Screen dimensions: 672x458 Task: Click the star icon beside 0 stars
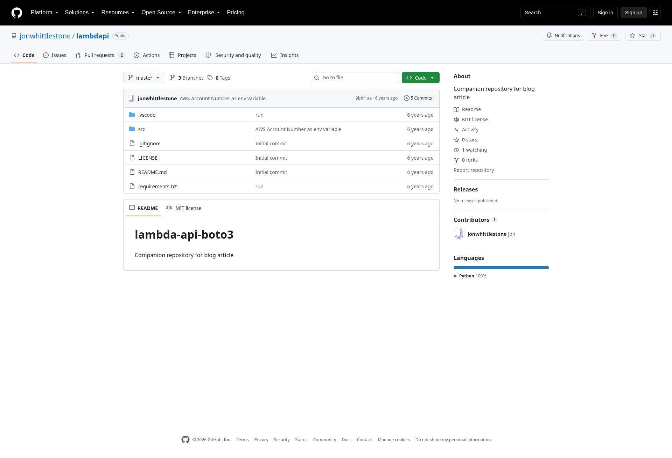(x=456, y=140)
